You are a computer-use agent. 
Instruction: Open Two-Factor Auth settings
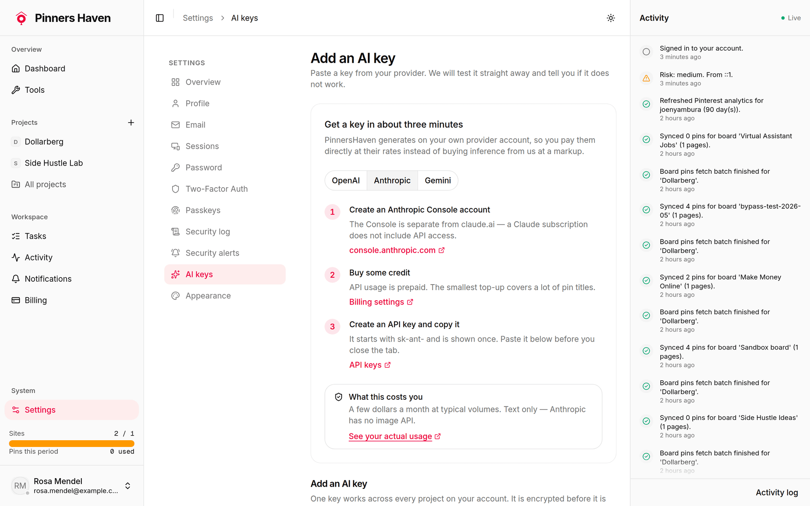[225, 189]
